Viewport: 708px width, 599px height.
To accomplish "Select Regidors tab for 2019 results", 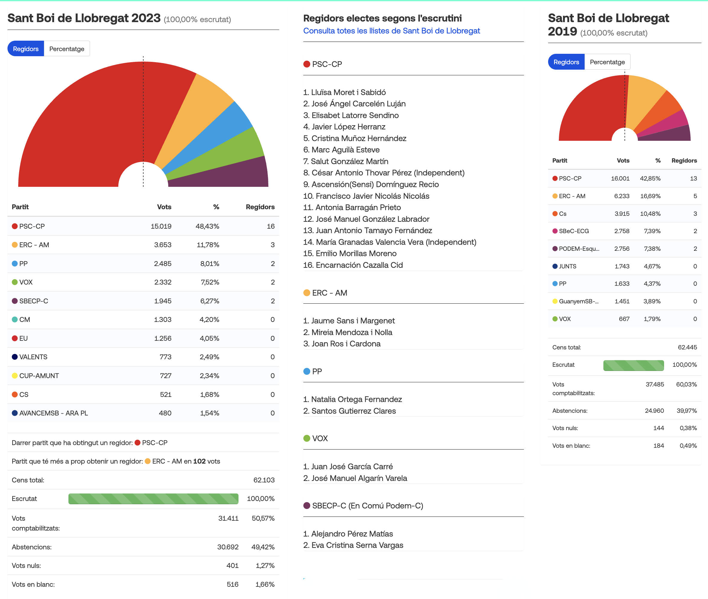I will [566, 62].
